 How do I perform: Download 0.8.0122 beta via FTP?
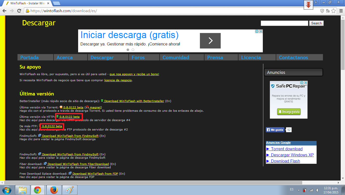coord(52,126)
